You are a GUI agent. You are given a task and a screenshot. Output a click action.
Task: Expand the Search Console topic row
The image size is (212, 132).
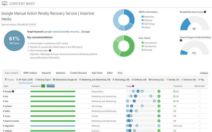click(x=4, y=121)
